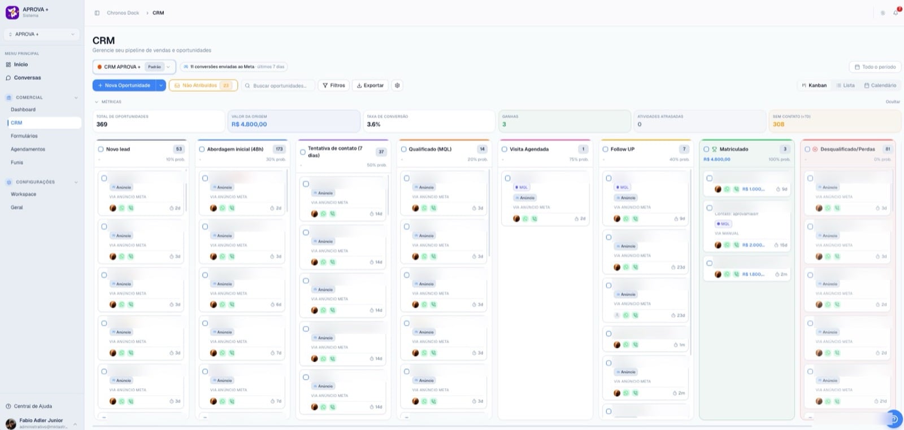This screenshot has width=904, height=430.
Task: Click the WhatsApp icon on Visita Agendada card
Action: [x=525, y=219]
